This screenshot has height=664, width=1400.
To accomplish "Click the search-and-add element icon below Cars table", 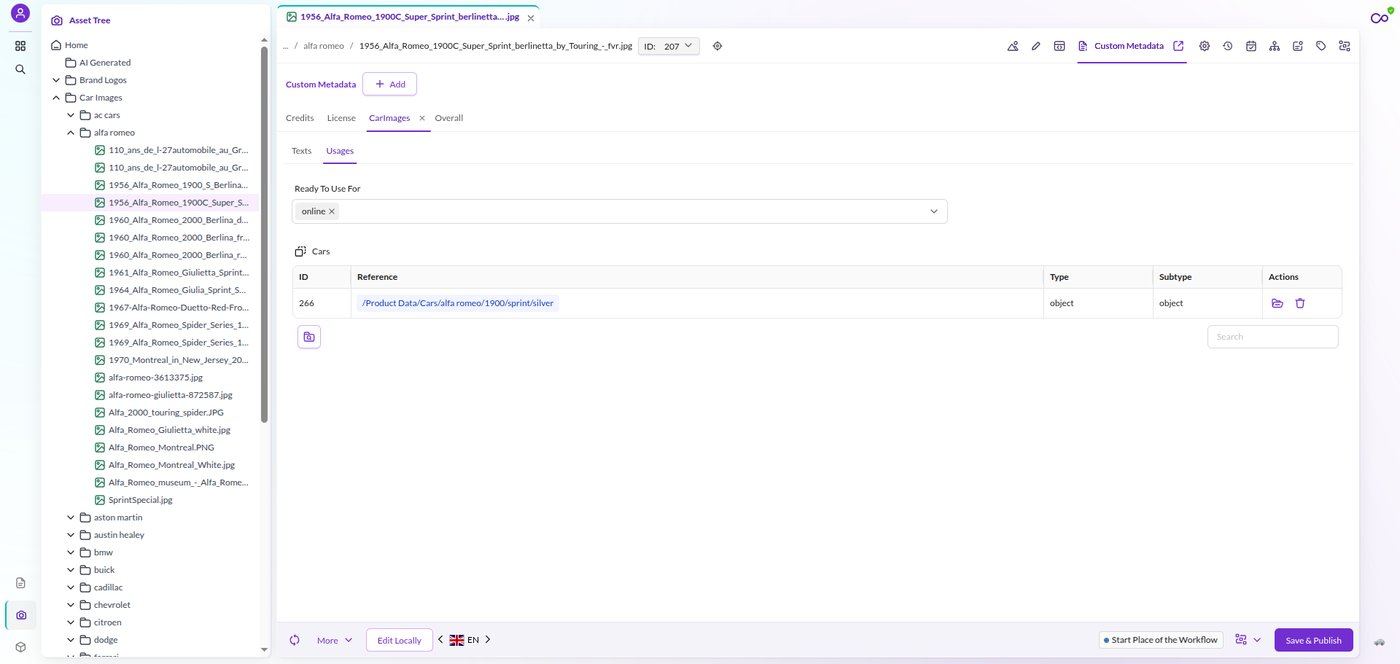I will coord(309,337).
